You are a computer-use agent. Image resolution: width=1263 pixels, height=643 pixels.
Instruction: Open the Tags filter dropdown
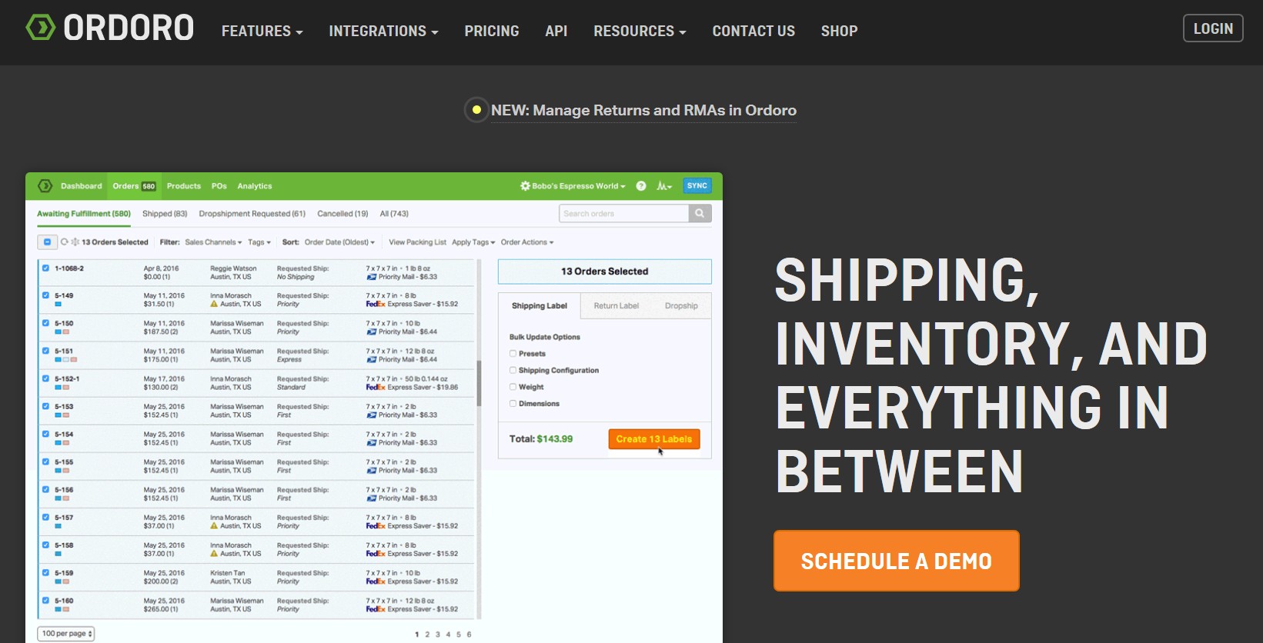(259, 242)
